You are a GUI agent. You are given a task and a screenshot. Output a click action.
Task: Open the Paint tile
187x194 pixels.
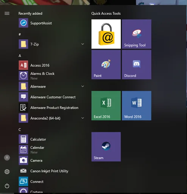click(x=106, y=64)
